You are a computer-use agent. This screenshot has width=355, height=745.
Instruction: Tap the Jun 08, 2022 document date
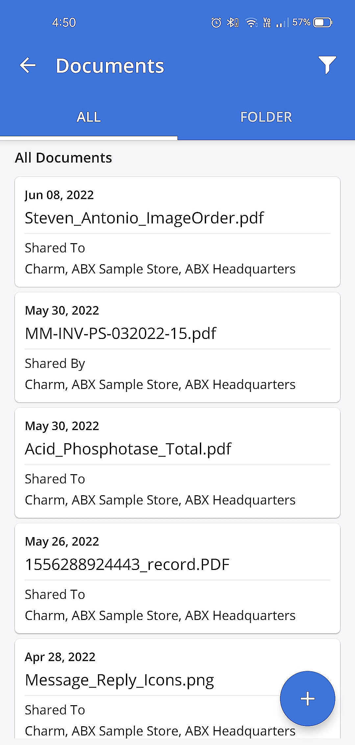click(59, 195)
